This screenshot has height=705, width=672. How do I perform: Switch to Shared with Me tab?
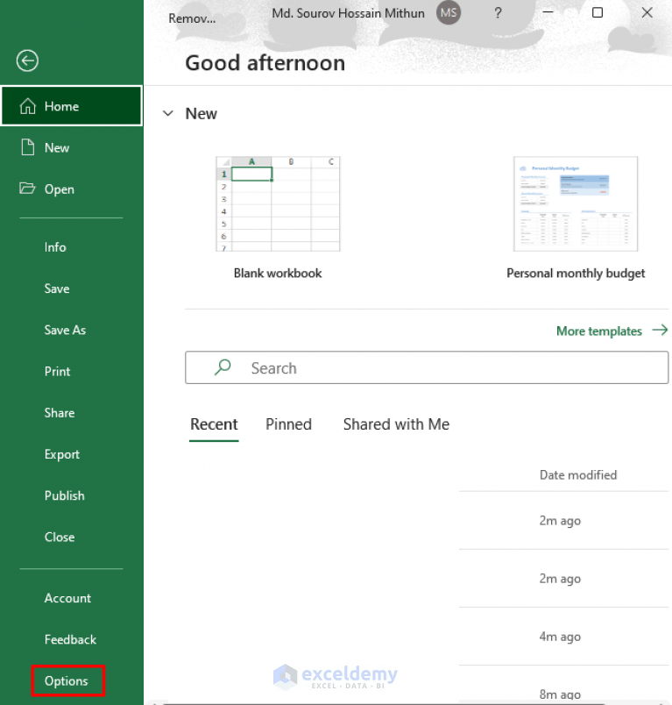pos(396,424)
